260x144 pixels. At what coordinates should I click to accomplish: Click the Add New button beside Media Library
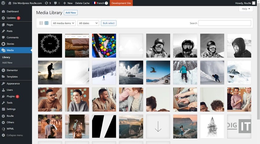(x=71, y=13)
